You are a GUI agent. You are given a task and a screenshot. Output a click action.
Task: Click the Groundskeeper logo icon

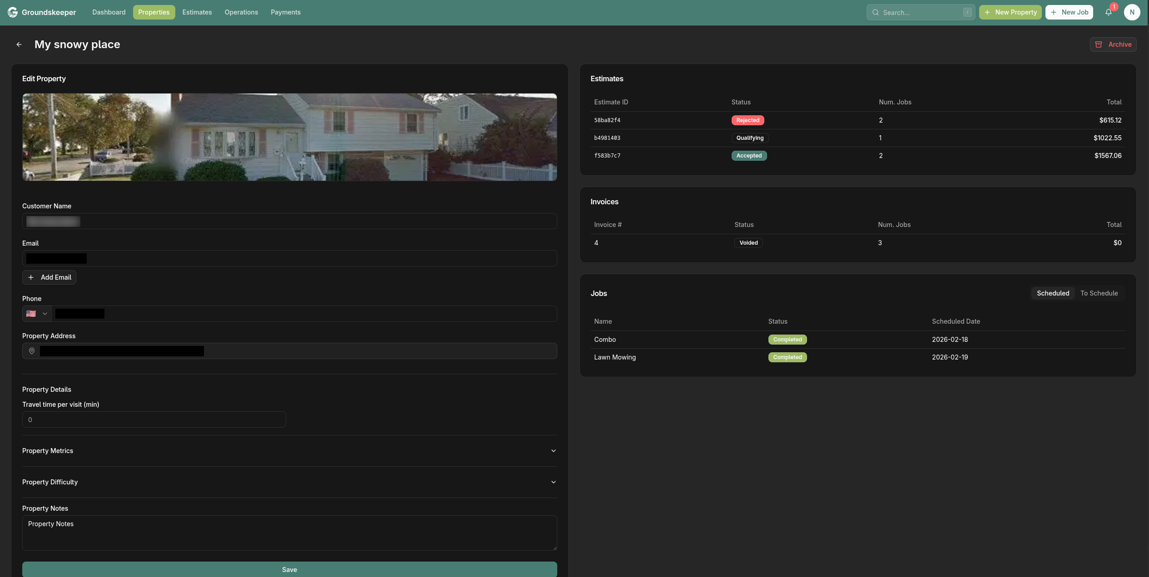13,12
